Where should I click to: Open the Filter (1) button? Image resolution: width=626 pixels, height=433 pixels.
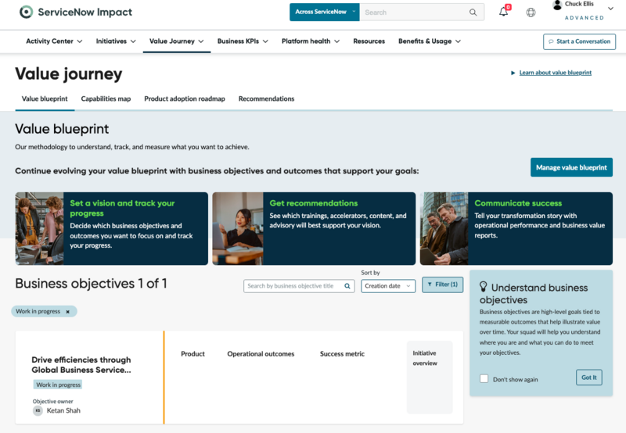(x=442, y=284)
